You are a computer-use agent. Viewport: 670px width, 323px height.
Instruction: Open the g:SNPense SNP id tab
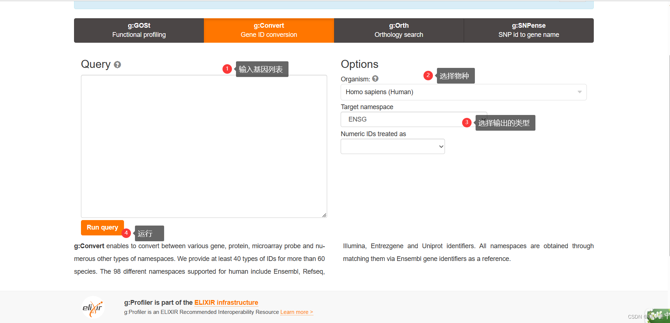529,30
